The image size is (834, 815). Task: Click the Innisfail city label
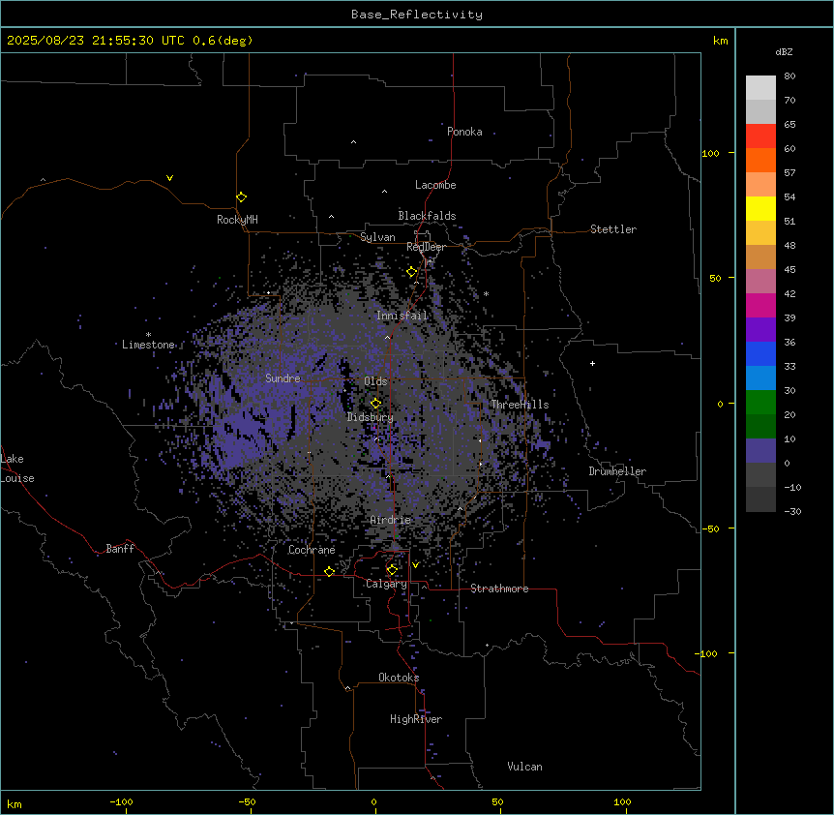click(402, 316)
